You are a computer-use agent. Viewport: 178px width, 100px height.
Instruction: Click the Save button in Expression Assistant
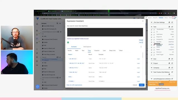click(x=142, y=85)
